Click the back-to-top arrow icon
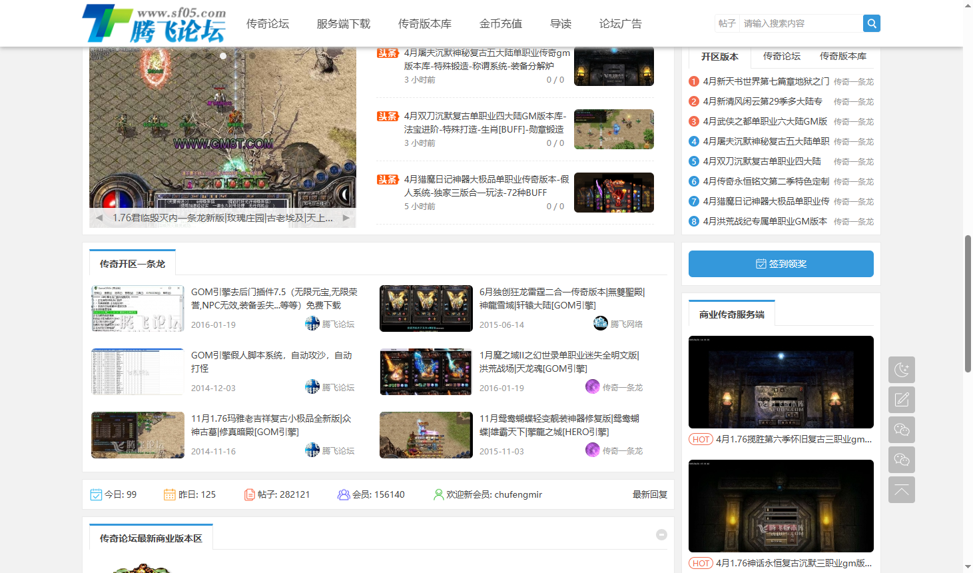This screenshot has width=973, height=573. pyautogui.click(x=901, y=490)
